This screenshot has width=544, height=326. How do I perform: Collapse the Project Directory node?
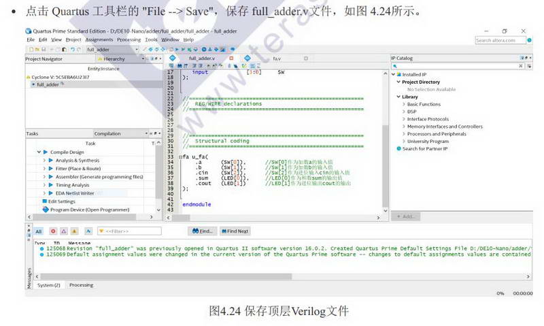pos(398,82)
